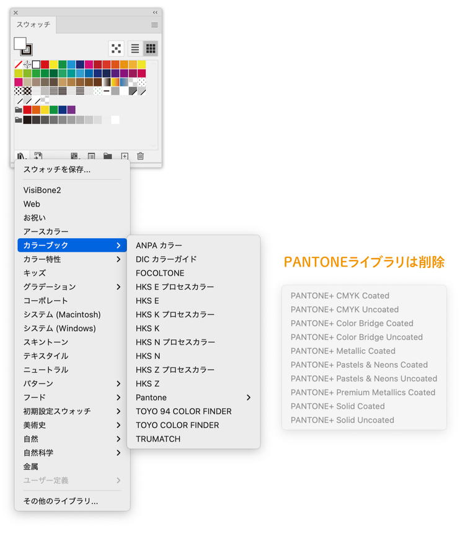Click the Swatch Options icon
This screenshot has width=465, height=534.
click(91, 156)
